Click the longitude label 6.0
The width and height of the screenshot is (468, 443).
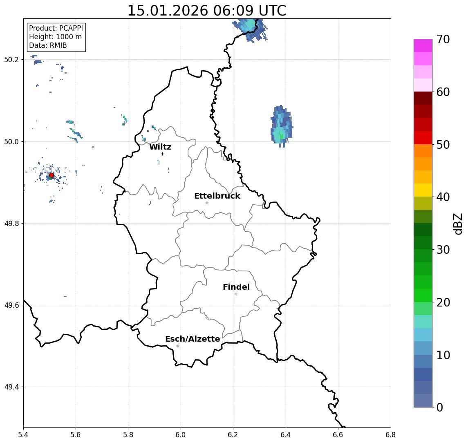coord(181,435)
